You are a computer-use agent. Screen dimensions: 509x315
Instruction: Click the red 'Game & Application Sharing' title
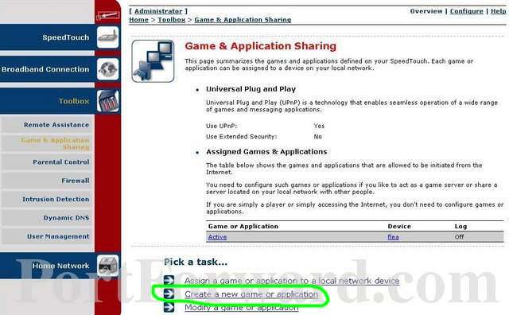click(261, 46)
